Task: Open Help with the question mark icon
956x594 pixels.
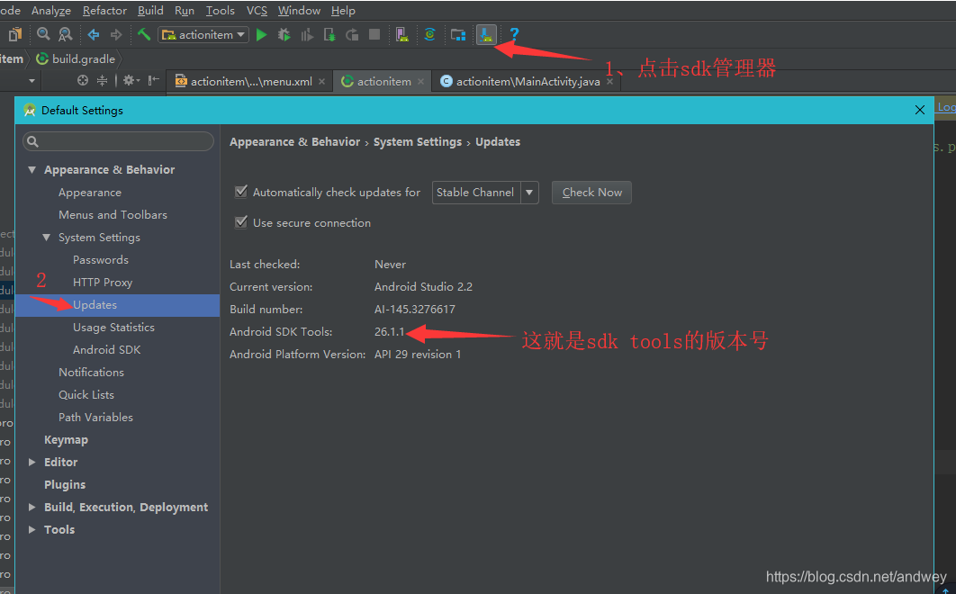Action: tap(514, 34)
